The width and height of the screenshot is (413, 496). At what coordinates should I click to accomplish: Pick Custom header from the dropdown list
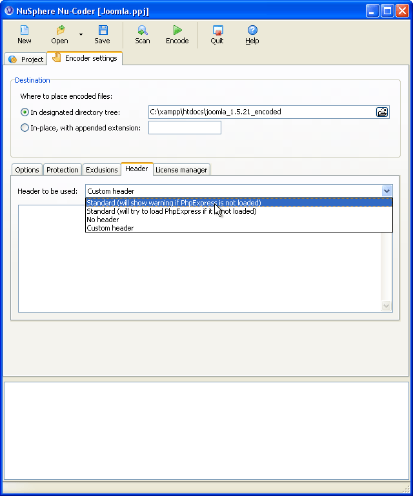coord(239,228)
